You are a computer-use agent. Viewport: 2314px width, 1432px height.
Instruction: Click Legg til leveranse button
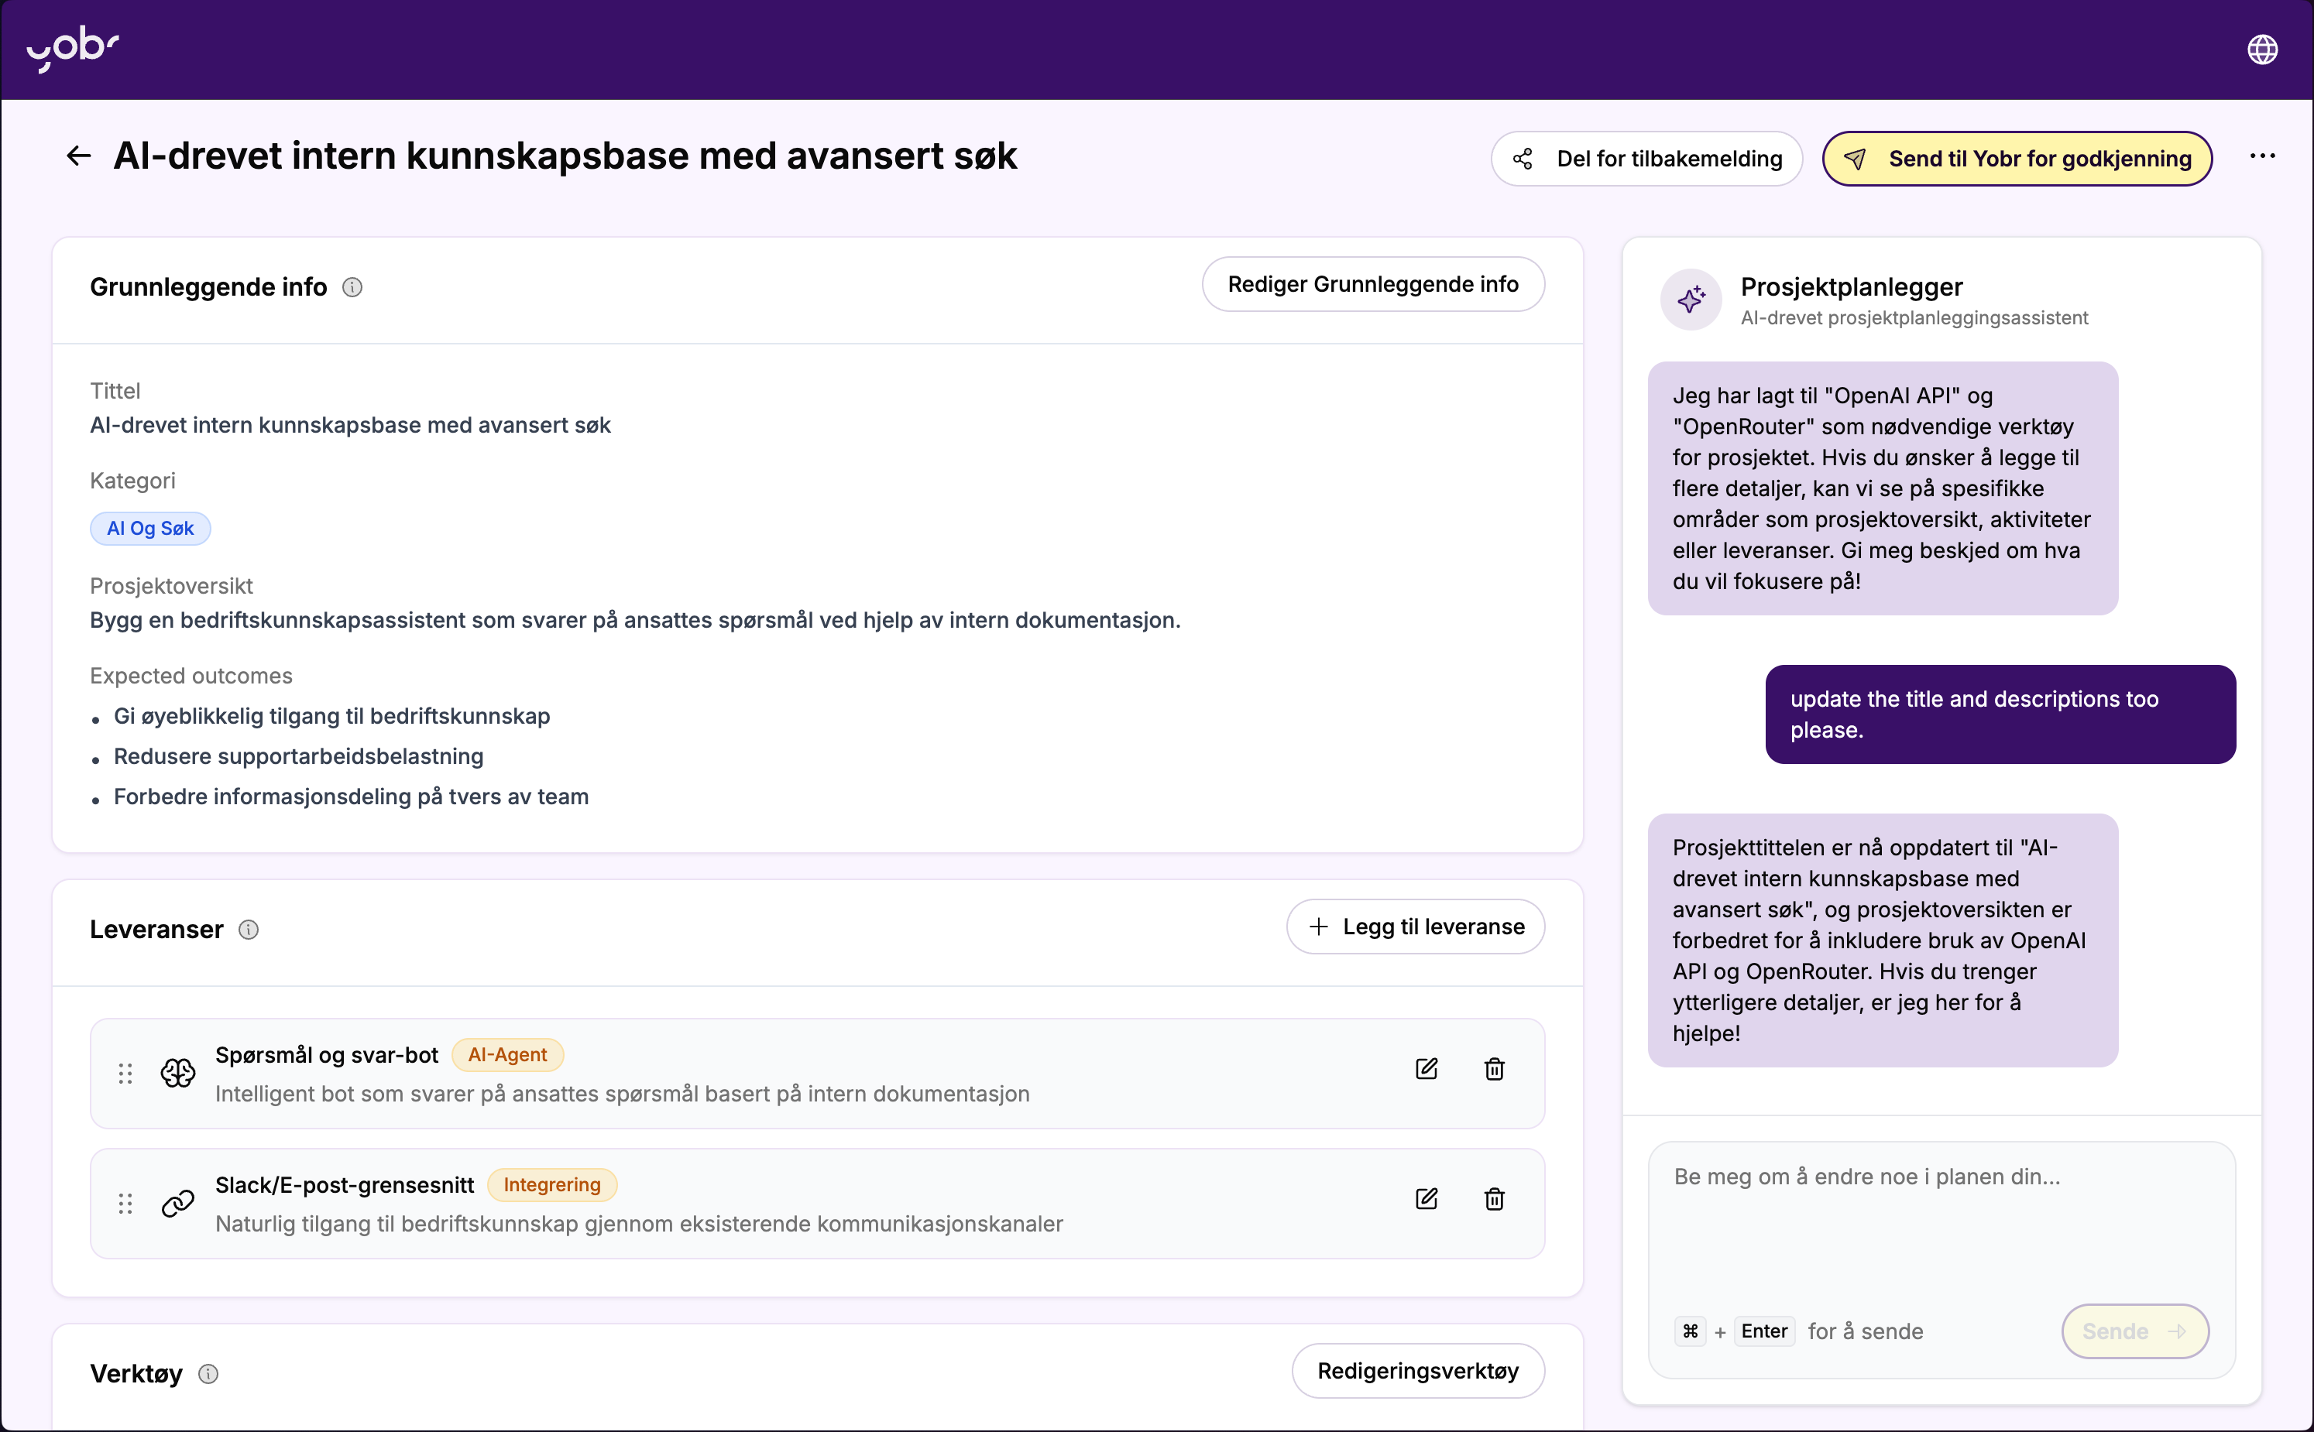(1416, 927)
